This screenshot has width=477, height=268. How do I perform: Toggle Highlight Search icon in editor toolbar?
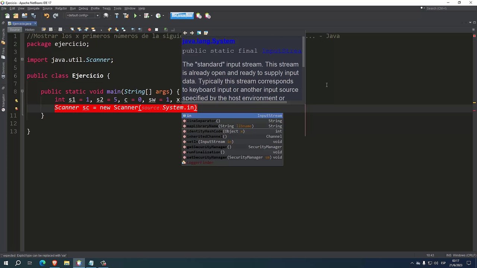[93, 29]
